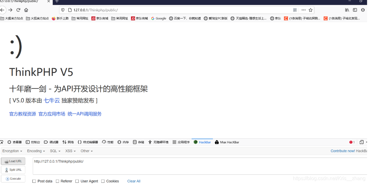368x184 pixels.
Task: Enable the Referer checkbox
Action: coord(57,181)
